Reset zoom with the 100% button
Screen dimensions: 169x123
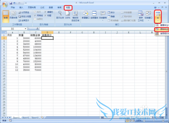tap(68, 15)
